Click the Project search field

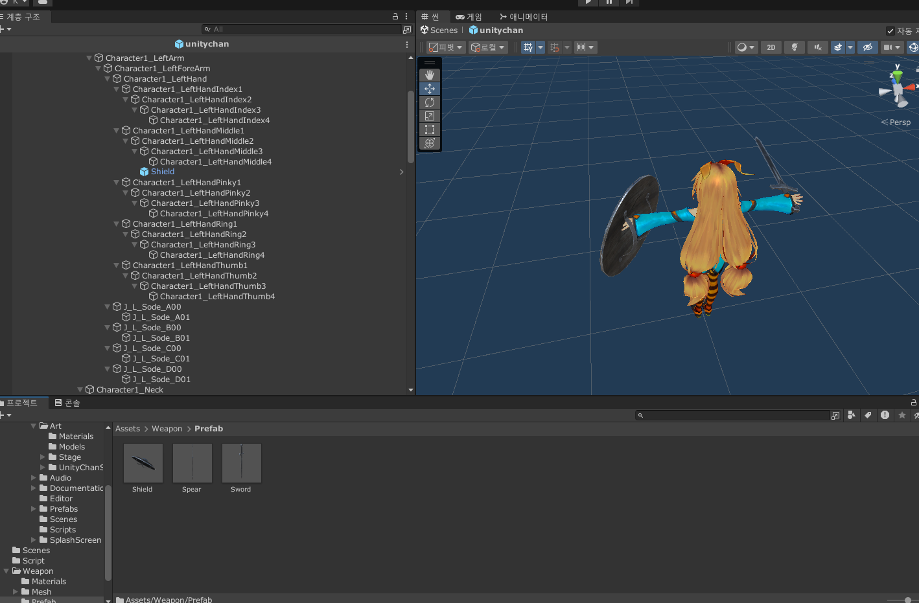732,415
